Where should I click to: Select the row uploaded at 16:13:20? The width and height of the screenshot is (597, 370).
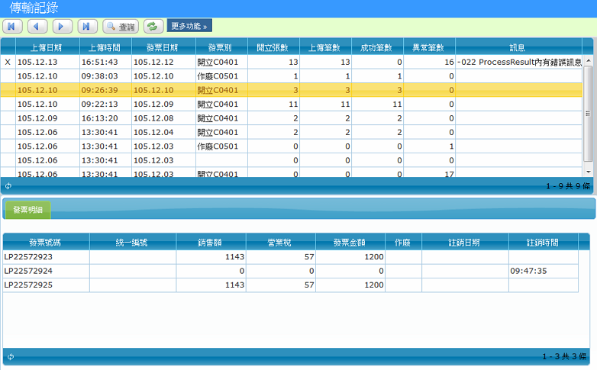coord(105,118)
